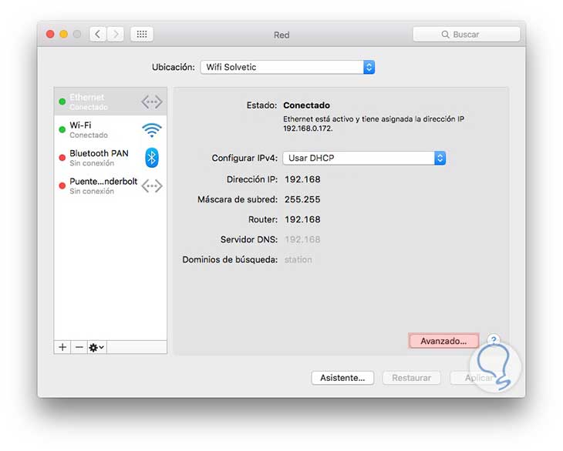The image size is (563, 451).
Task: Open the Ubicación dropdown Wifi Solvetic
Action: [x=288, y=67]
